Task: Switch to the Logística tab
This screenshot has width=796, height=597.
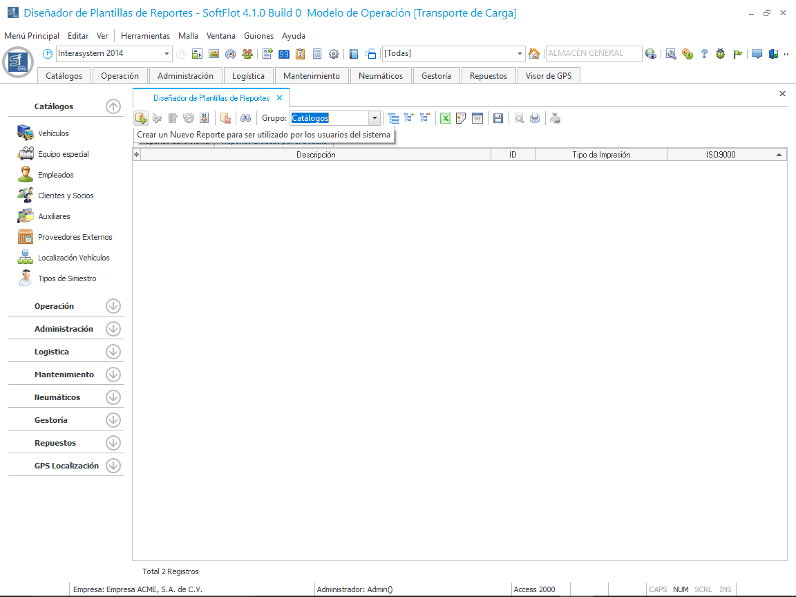Action: [x=248, y=76]
